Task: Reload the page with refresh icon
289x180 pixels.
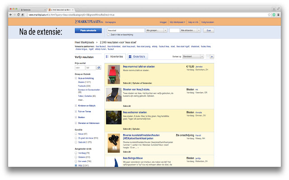Action: tap(19, 15)
